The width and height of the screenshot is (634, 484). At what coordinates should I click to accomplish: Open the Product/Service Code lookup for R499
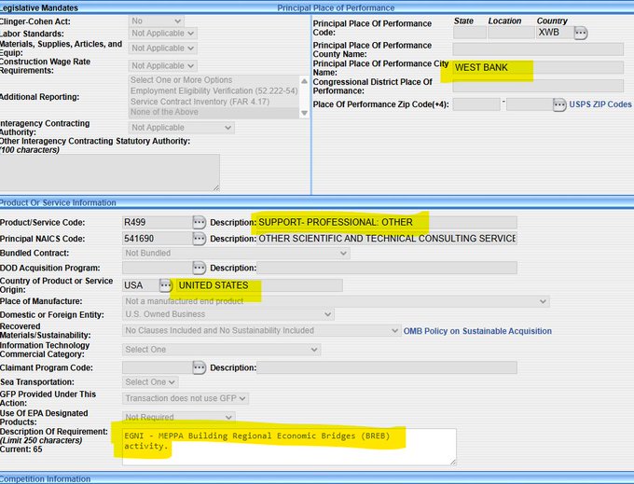[x=200, y=222]
